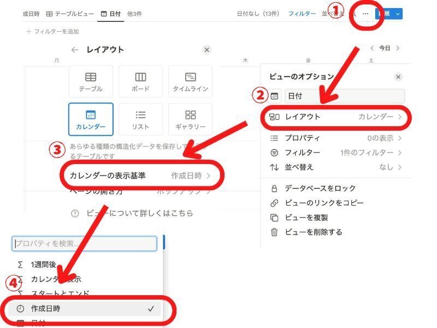
Task: Choose the テーブル layout
Action: (x=91, y=81)
